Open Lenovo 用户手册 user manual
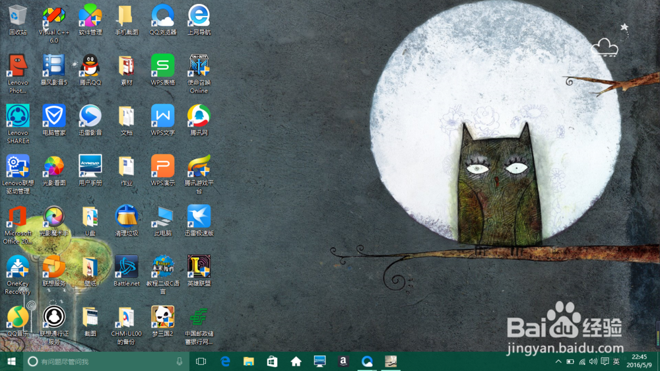Viewport: 660px width, 371px height. pyautogui.click(x=90, y=170)
